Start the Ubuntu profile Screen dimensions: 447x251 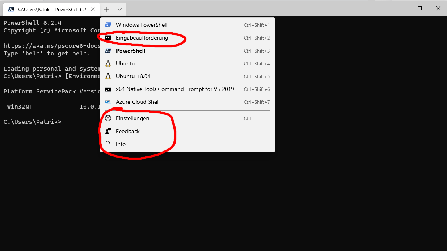pos(188,63)
